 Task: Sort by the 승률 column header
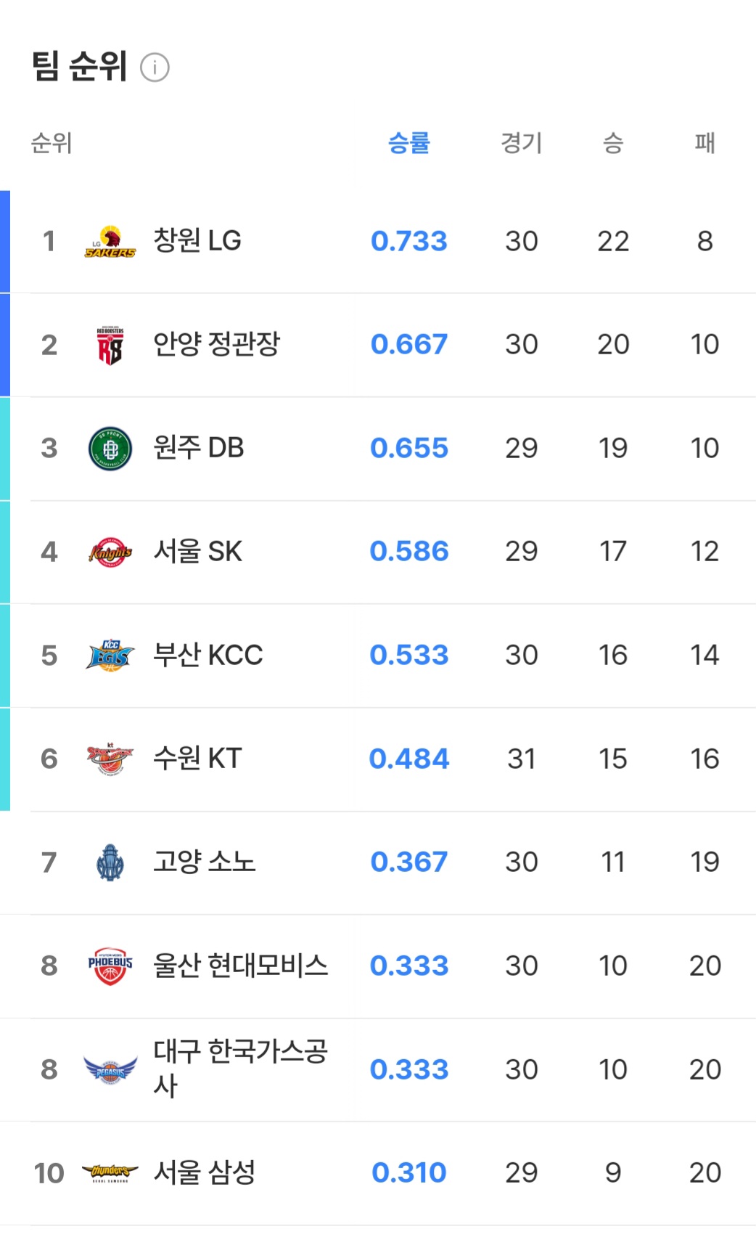pyautogui.click(x=409, y=142)
